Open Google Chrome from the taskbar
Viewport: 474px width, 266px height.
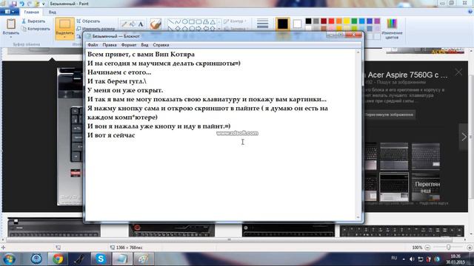click(x=58, y=259)
